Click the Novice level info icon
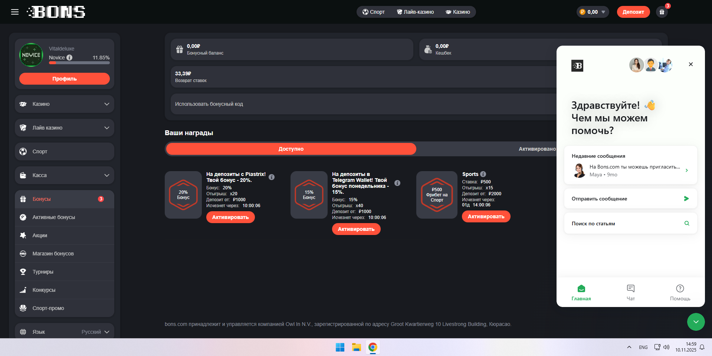 (x=69, y=58)
